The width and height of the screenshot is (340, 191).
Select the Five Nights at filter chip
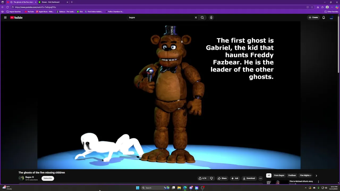305,175
